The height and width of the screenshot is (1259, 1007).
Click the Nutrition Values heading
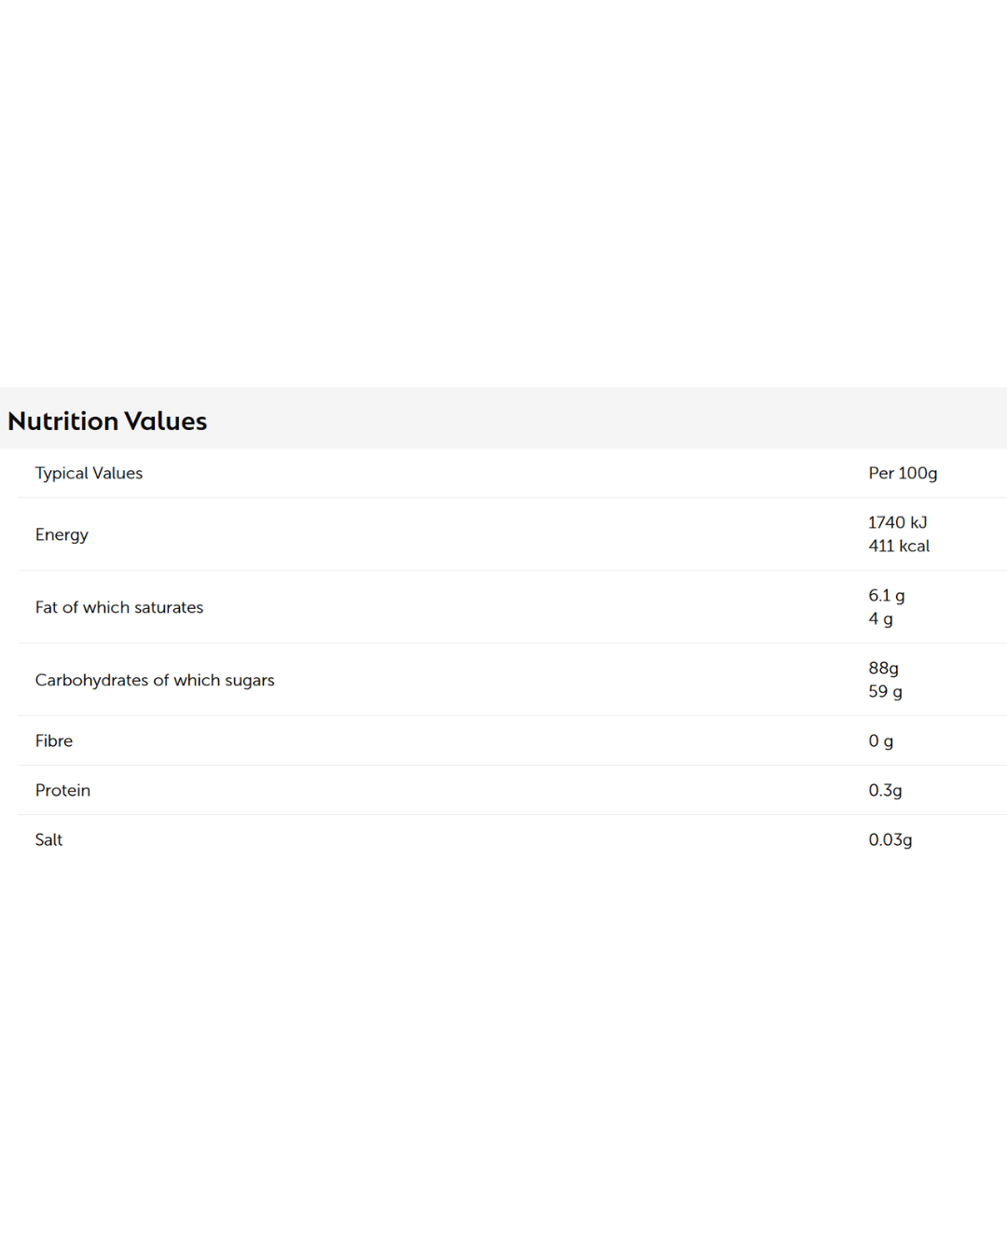click(107, 422)
